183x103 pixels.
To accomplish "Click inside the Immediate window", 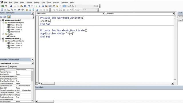I will pos(109,95).
